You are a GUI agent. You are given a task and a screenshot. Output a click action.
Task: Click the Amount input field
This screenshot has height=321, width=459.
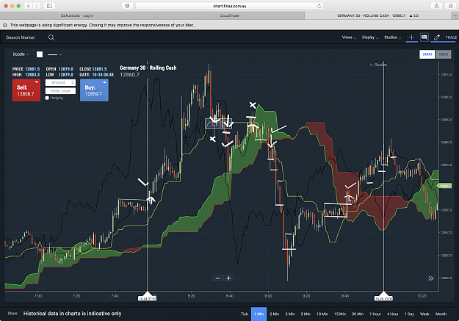tap(60, 82)
